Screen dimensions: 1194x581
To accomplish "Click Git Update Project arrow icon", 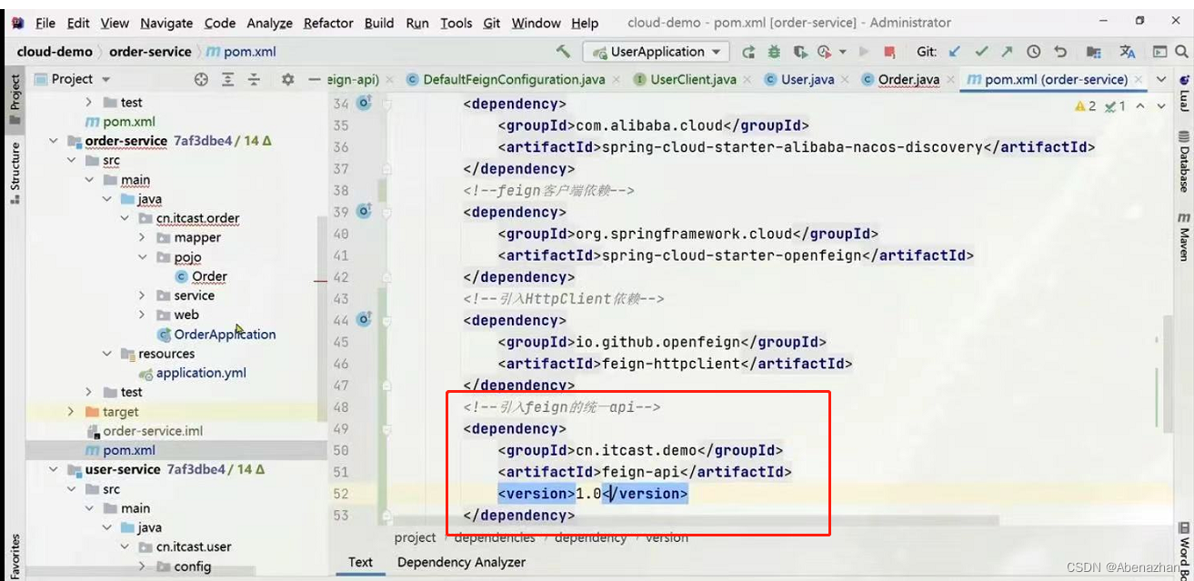I will tap(955, 52).
